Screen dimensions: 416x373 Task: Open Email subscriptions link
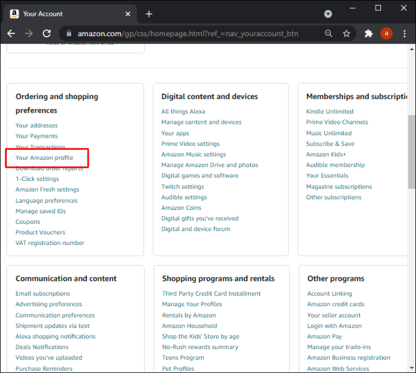pos(43,294)
